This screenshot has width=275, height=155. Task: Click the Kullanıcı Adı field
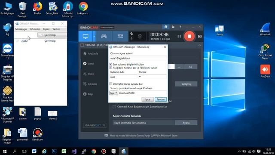click(123, 77)
